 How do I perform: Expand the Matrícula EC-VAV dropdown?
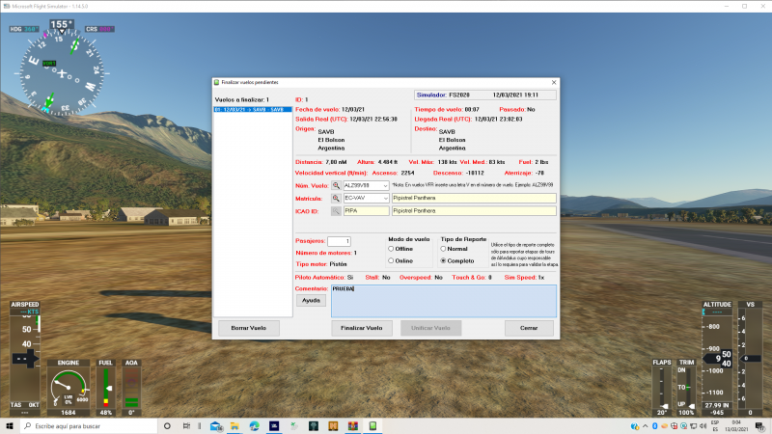click(385, 198)
